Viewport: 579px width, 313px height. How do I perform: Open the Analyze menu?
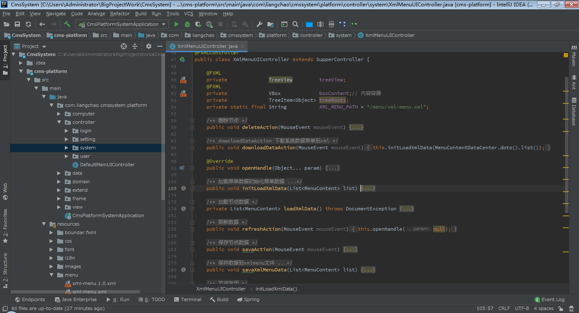click(x=96, y=14)
